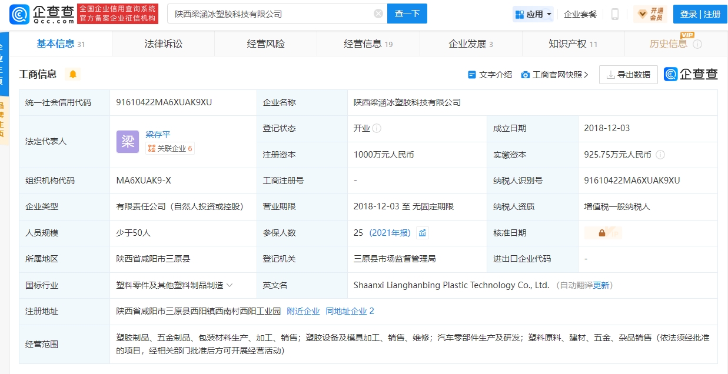This screenshot has width=728, height=374.
Task: Switch to the 知识产权 tab
Action: click(568, 44)
